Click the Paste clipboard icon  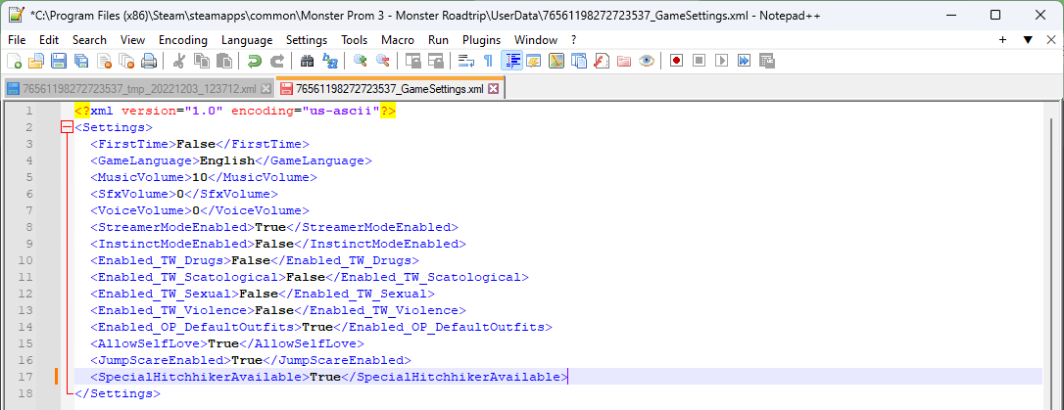pyautogui.click(x=224, y=62)
